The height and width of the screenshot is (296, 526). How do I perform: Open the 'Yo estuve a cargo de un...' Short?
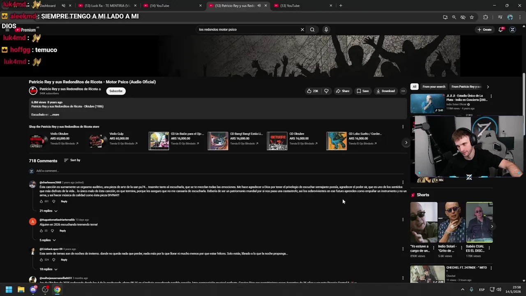point(424,222)
